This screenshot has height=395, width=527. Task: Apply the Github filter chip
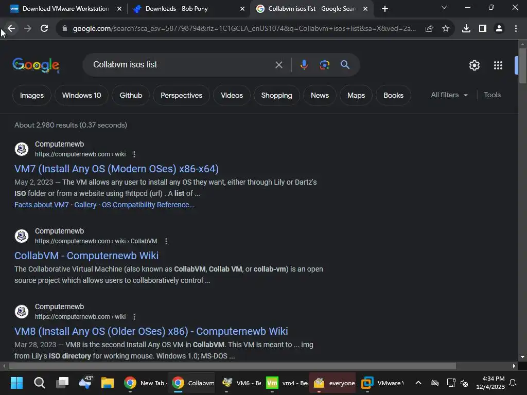(x=131, y=95)
